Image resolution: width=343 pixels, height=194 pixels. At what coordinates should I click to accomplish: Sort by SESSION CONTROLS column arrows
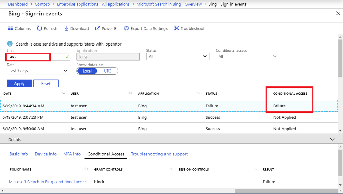tap(255, 169)
